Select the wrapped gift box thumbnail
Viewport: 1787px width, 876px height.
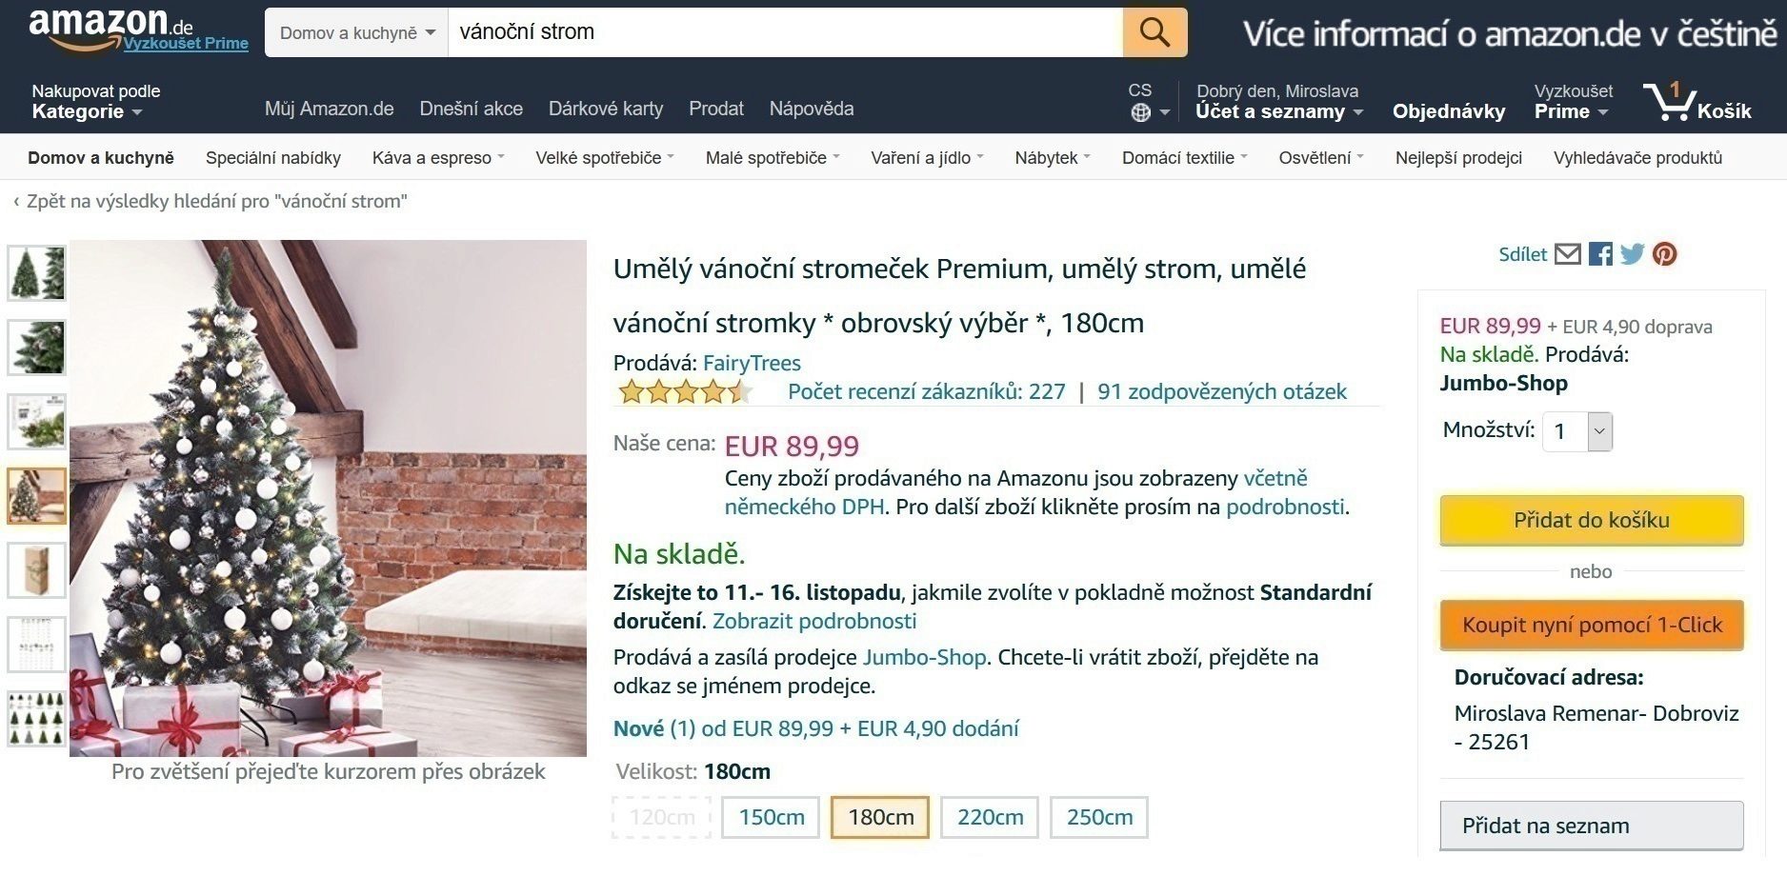pyautogui.click(x=37, y=569)
